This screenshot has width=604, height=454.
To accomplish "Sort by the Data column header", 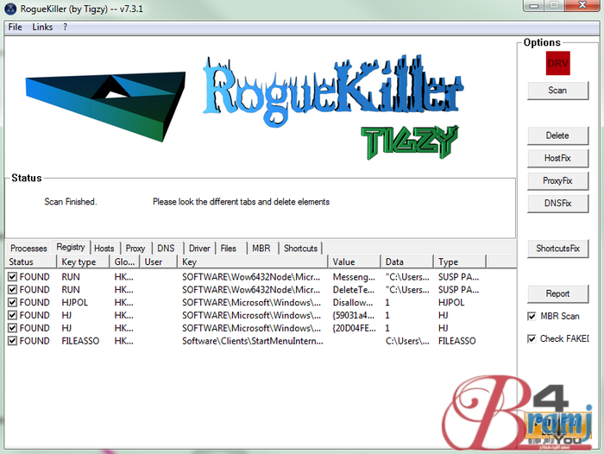I will (x=406, y=262).
